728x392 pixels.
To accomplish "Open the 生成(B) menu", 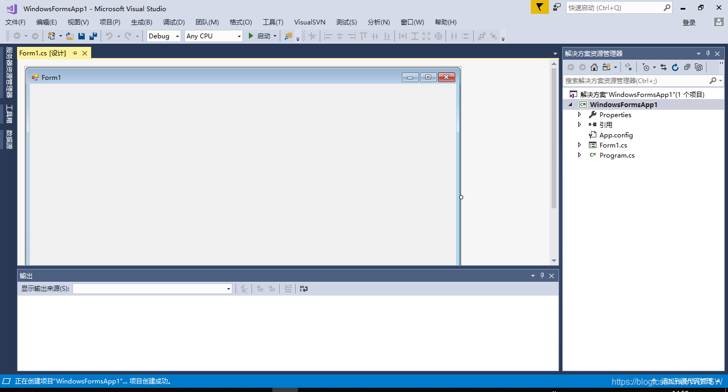I will coord(142,22).
